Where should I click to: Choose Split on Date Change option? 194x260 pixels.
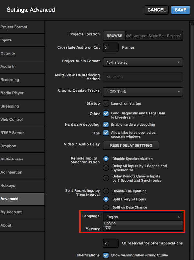click(x=106, y=207)
